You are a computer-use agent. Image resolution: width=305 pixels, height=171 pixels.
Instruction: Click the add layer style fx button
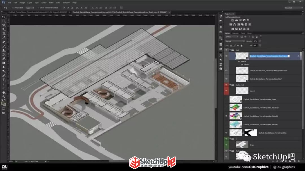[x=278, y=161]
